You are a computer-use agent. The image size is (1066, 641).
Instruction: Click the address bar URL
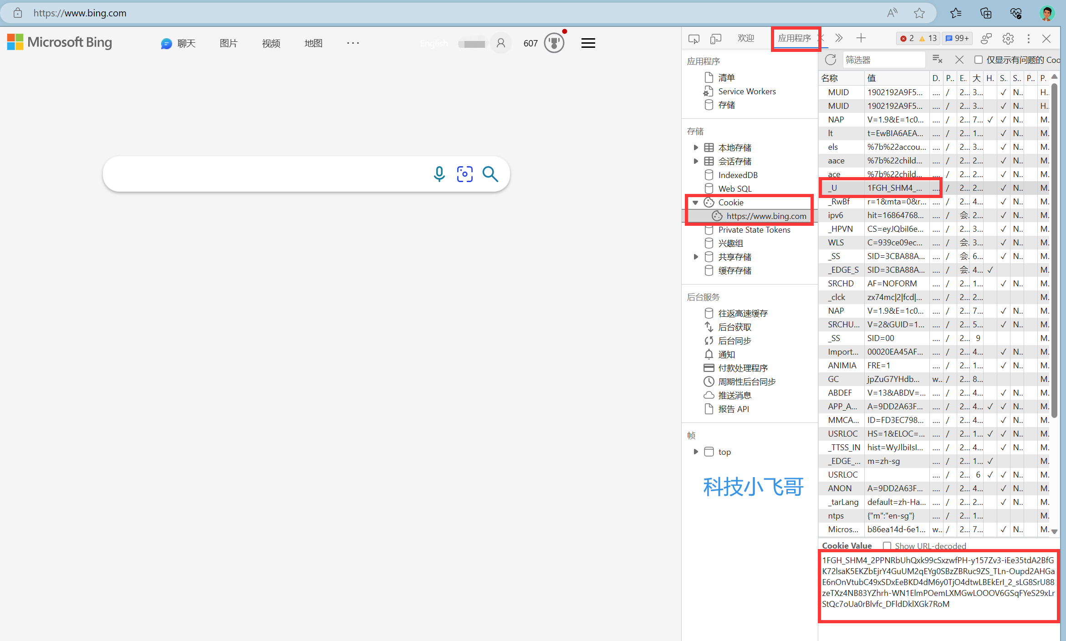click(x=80, y=13)
